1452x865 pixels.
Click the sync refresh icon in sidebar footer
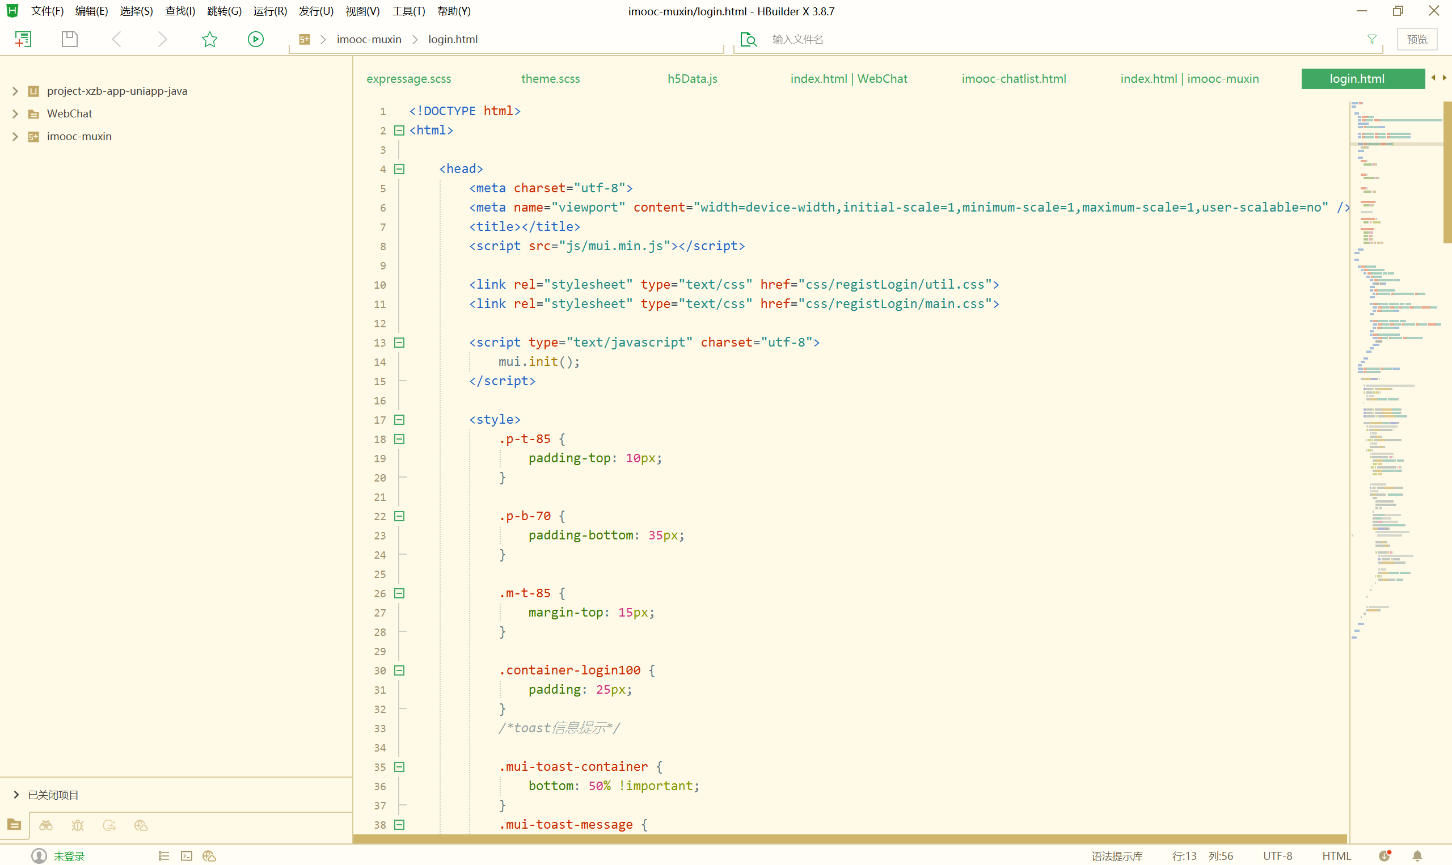[109, 825]
